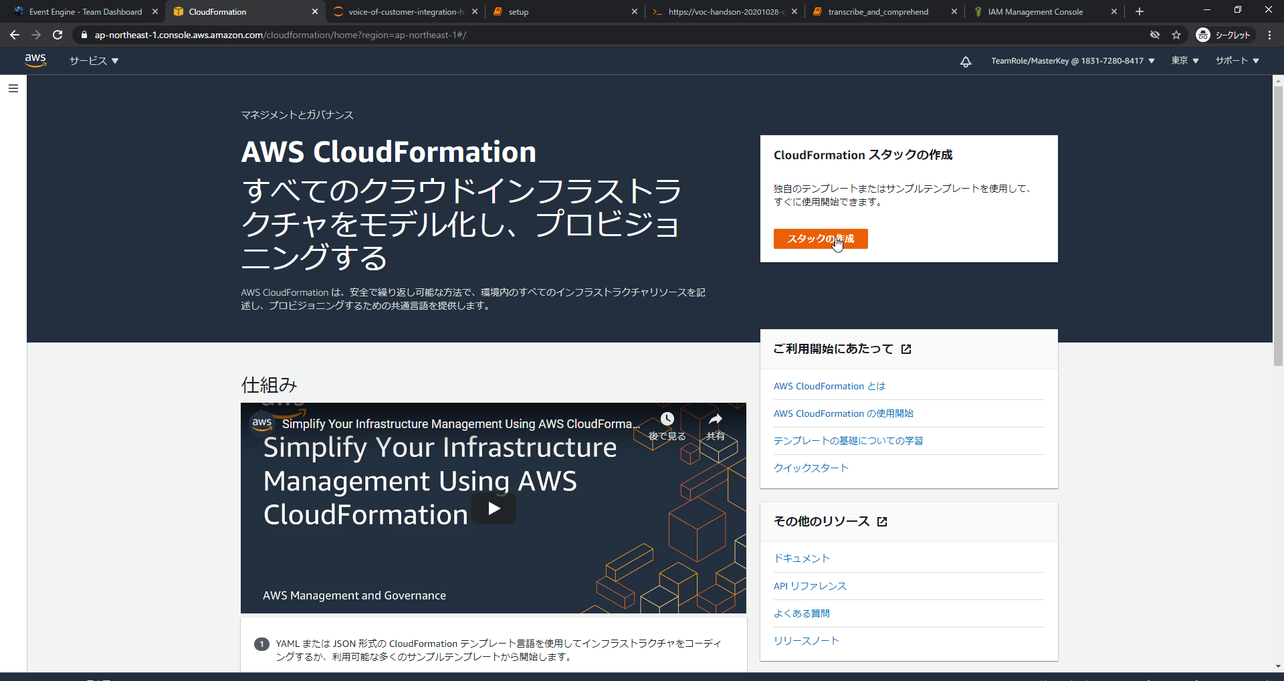Click the AWS logo home icon
The width and height of the screenshot is (1284, 681).
[35, 60]
